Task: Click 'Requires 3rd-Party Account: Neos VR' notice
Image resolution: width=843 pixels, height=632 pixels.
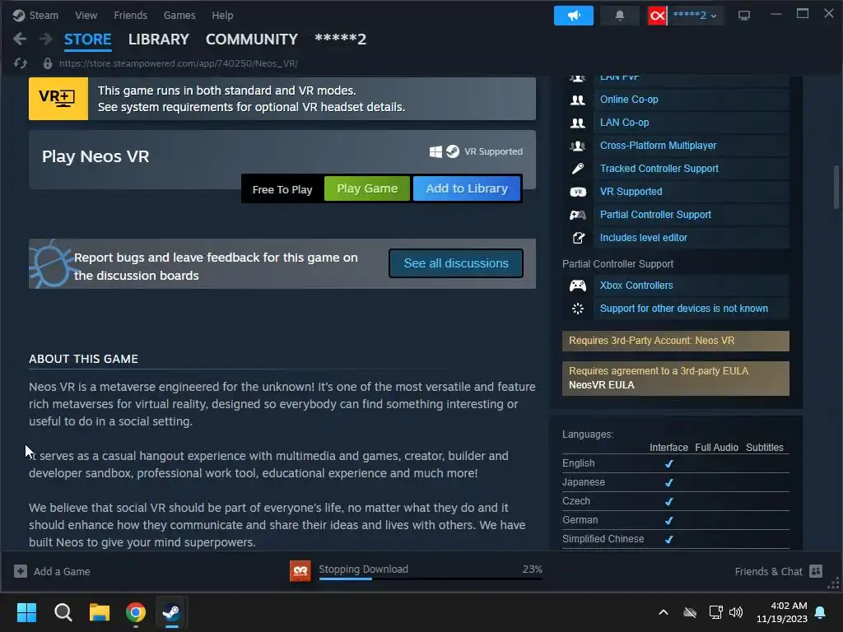Action: (676, 341)
